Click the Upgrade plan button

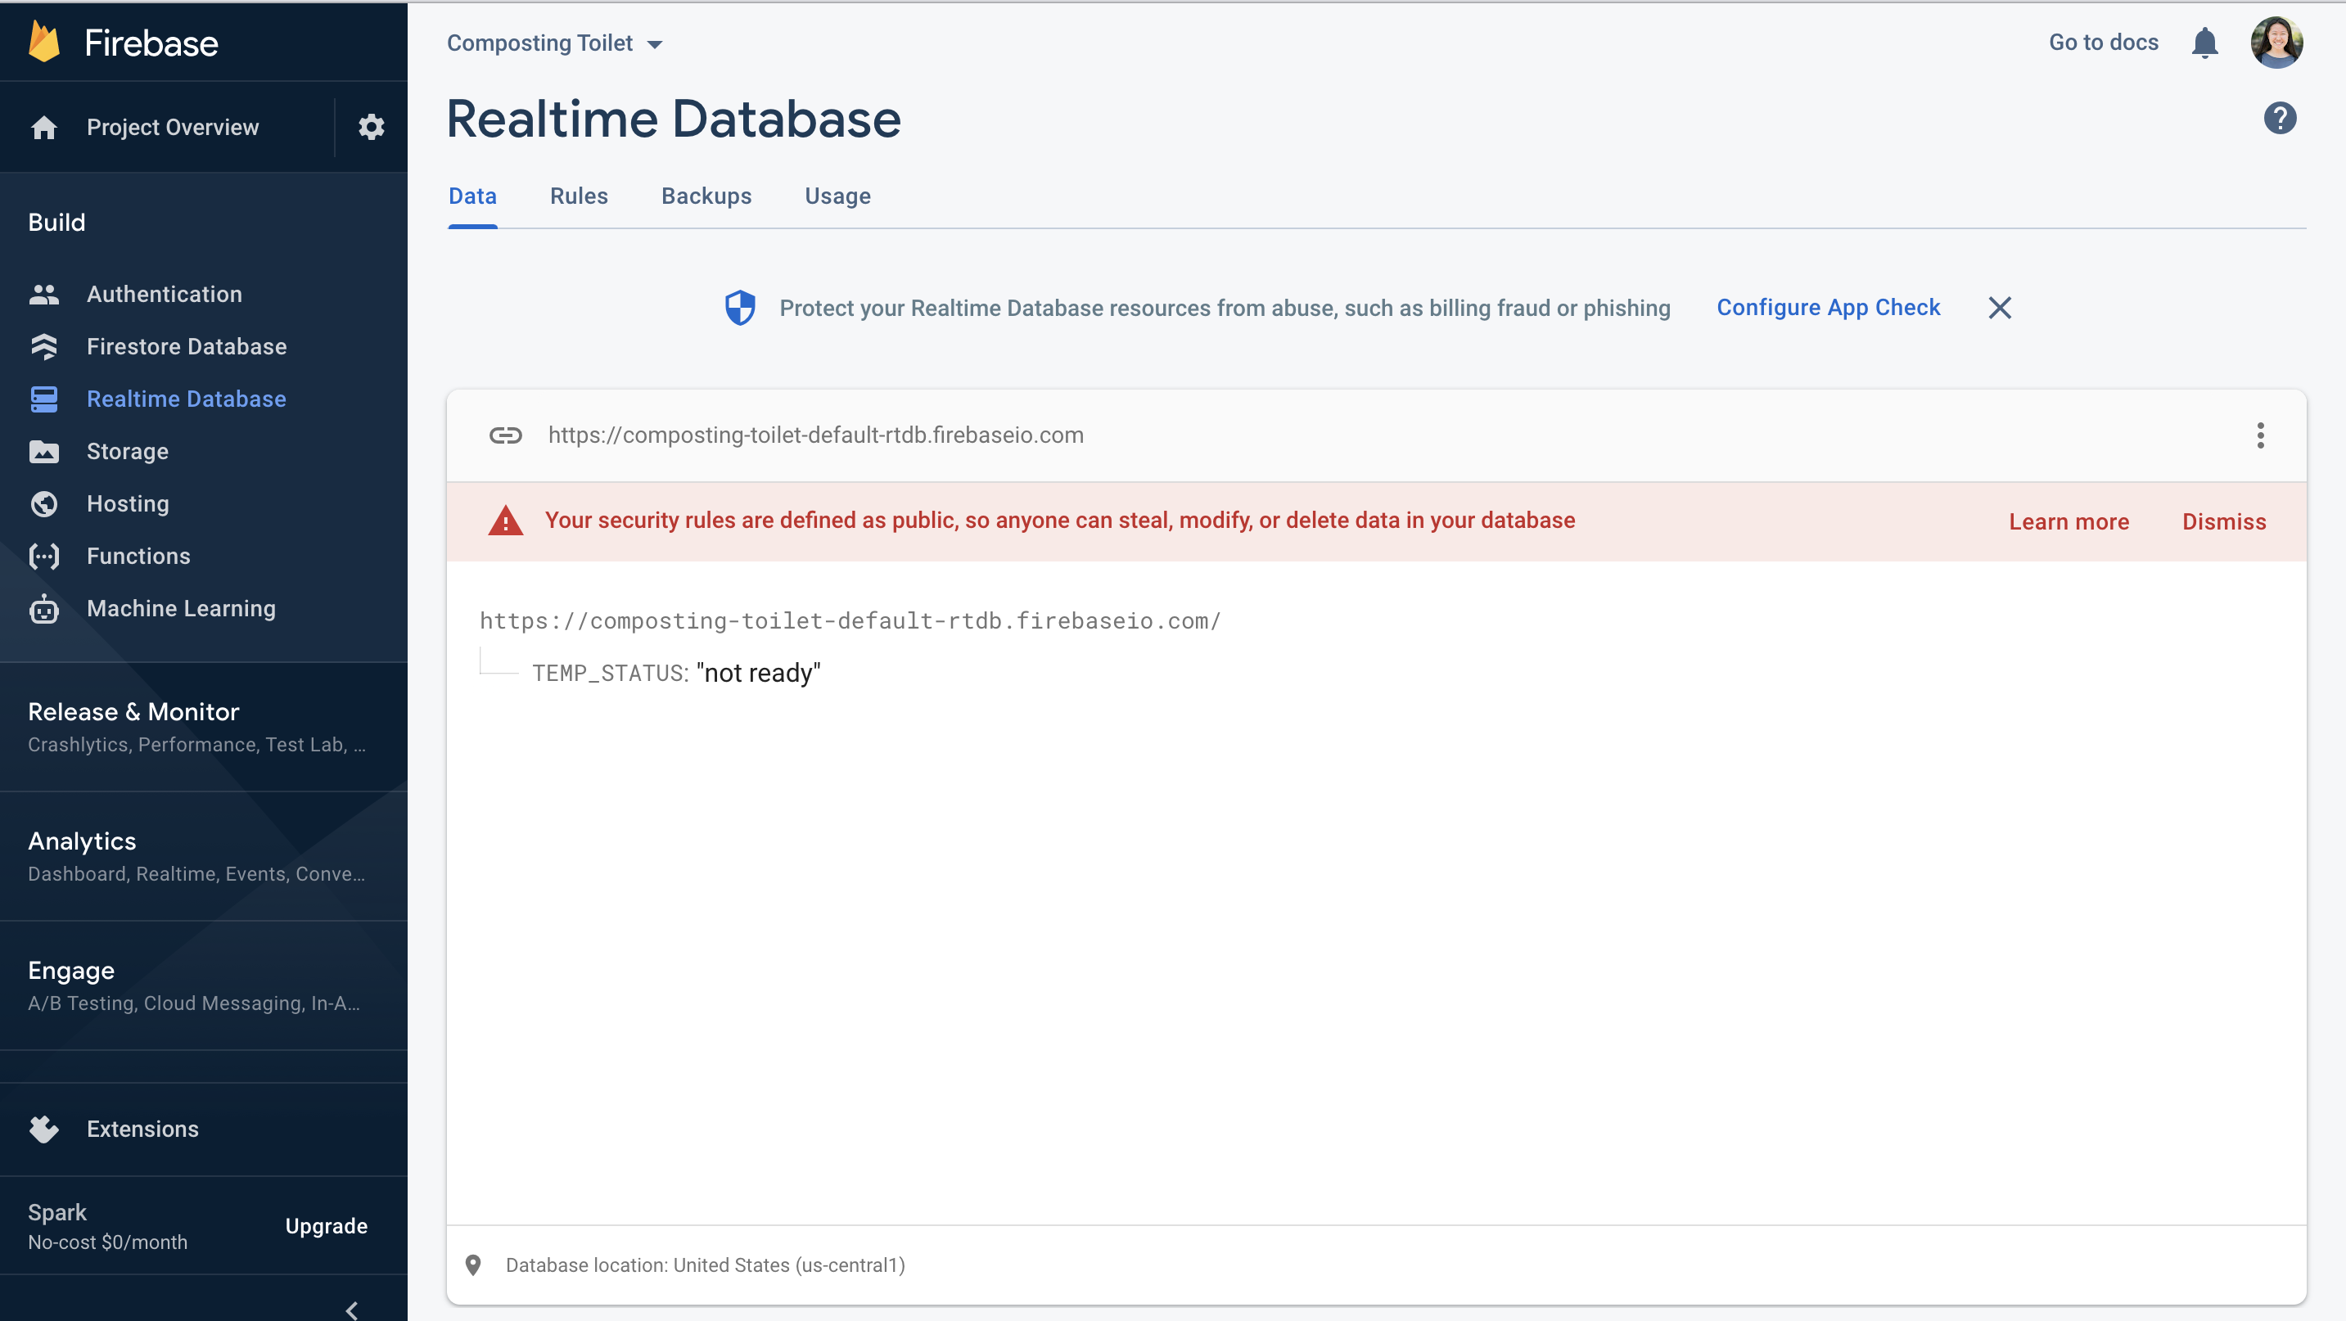pyautogui.click(x=326, y=1226)
